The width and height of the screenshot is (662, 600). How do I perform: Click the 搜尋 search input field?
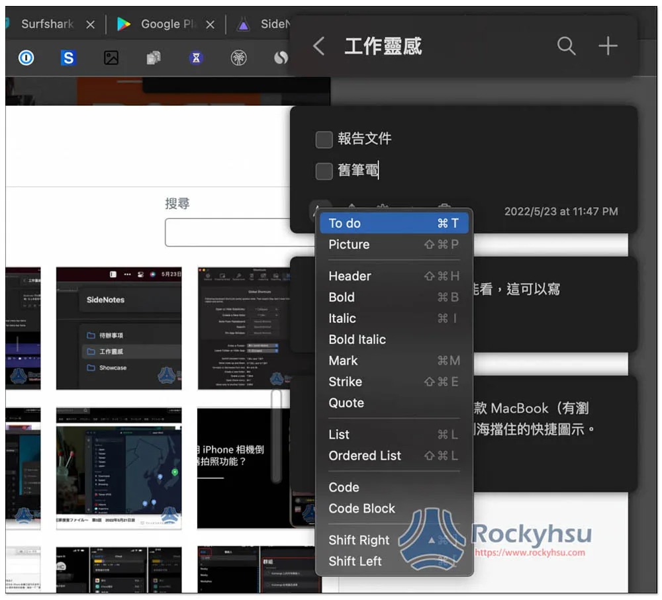(227, 232)
